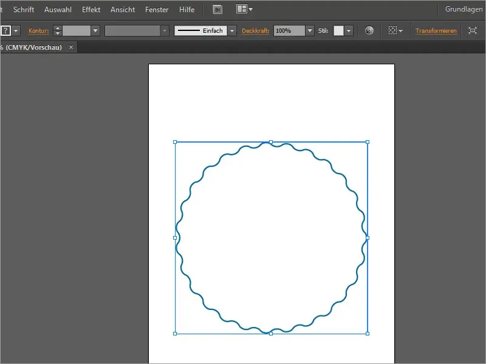This screenshot has width=486, height=364.
Task: Open the Ansicht menu
Action: (x=123, y=10)
